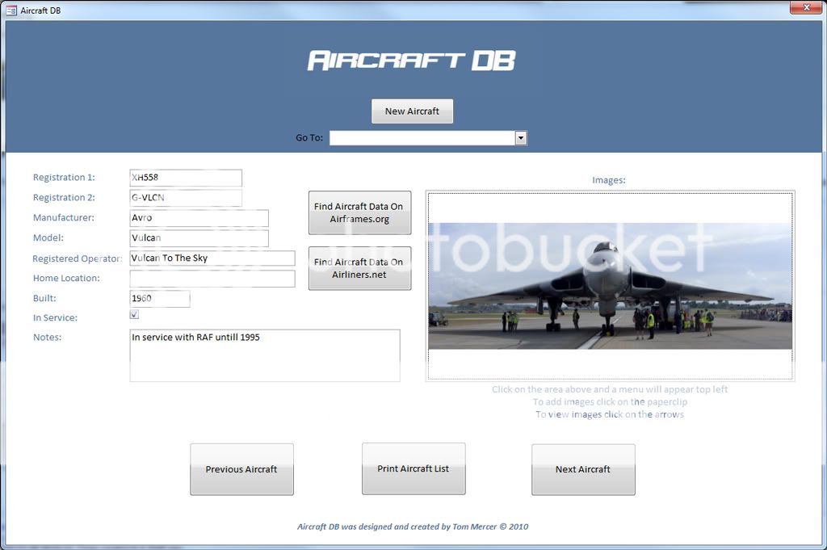Click Print Aircraft List

point(413,469)
